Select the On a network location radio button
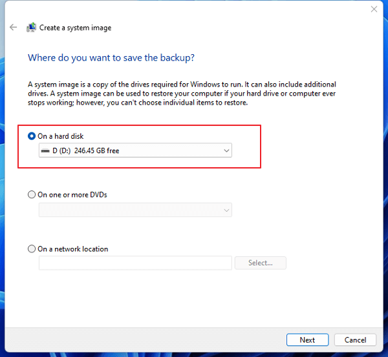Screen dimensions: 388x357 32,249
